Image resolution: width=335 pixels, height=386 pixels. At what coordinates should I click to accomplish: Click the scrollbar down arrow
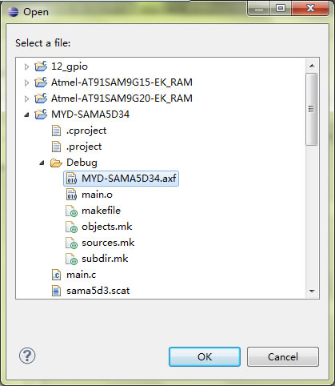coord(312,292)
